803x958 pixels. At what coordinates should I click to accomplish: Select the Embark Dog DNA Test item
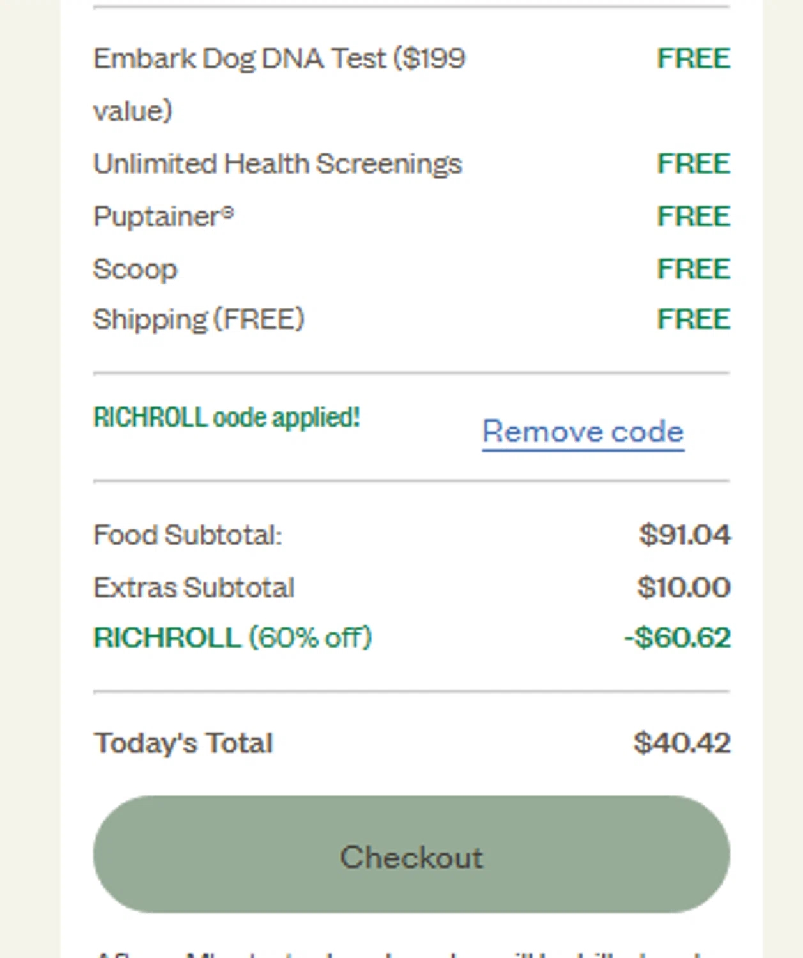click(279, 59)
